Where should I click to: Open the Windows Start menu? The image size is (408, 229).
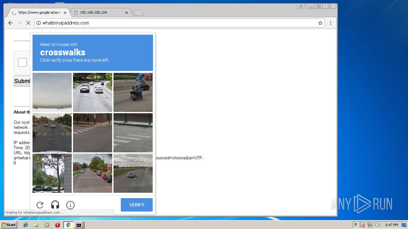pos(9,225)
